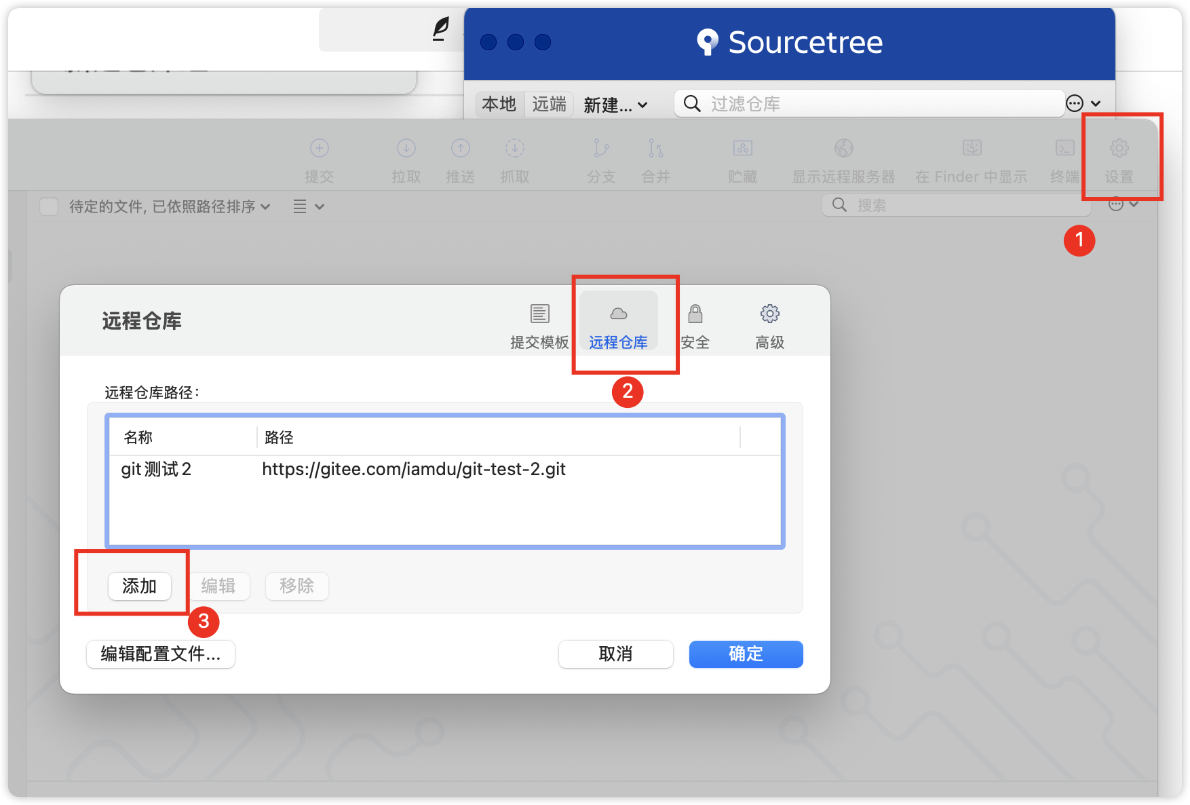The image size is (1190, 805).
Task: Click the Stash (贮藏) toolbar icon
Action: click(743, 148)
